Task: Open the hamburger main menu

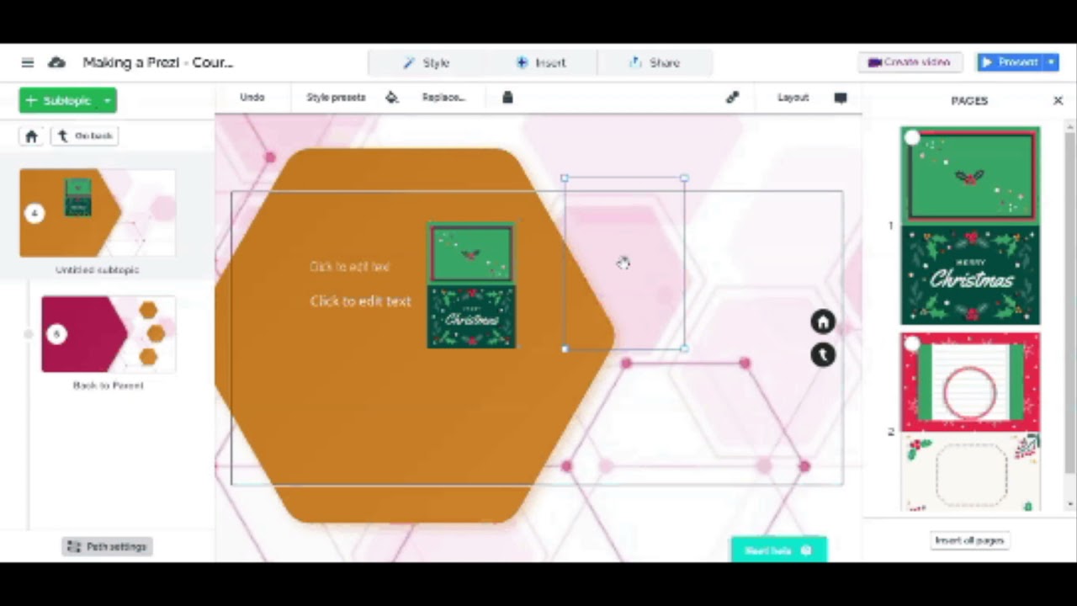Action: (x=28, y=62)
